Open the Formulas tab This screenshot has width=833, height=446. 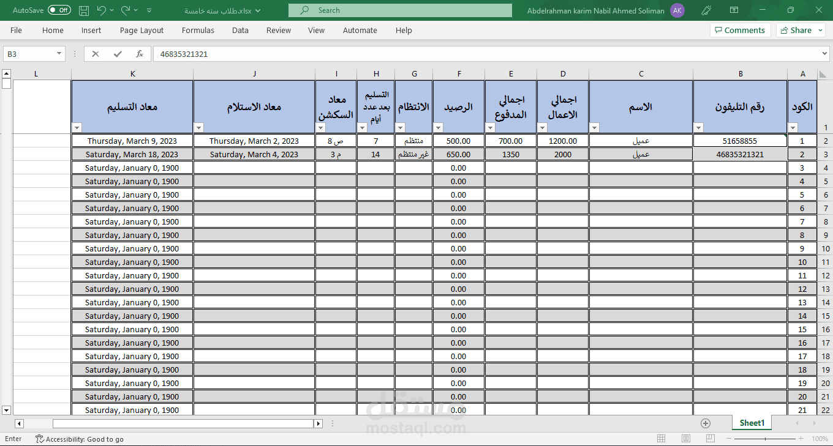coord(198,30)
